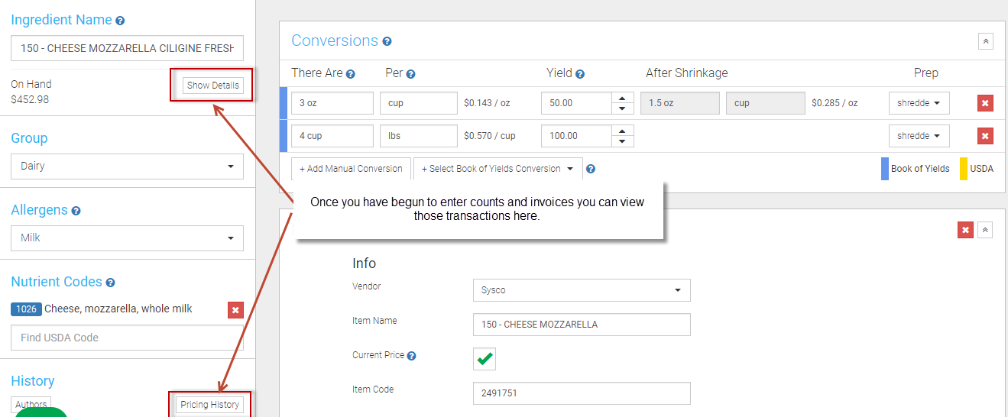Click the Item Name field
This screenshot has height=417, width=1008.
[582, 325]
